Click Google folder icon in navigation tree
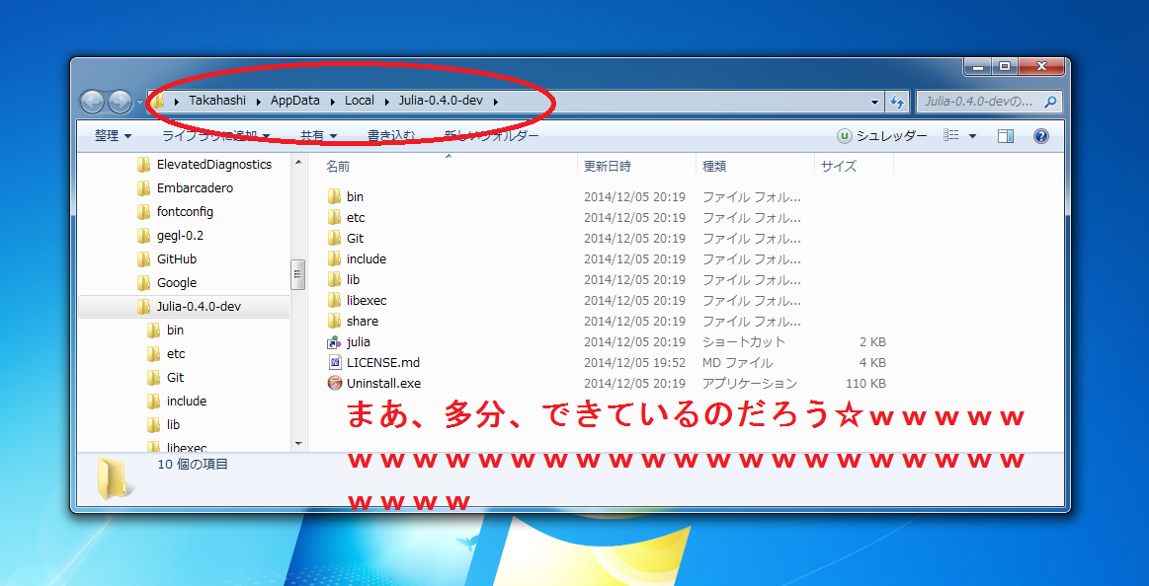This screenshot has width=1149, height=586. pos(143,282)
